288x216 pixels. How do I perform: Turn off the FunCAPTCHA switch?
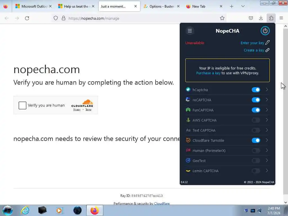pyautogui.click(x=256, y=110)
